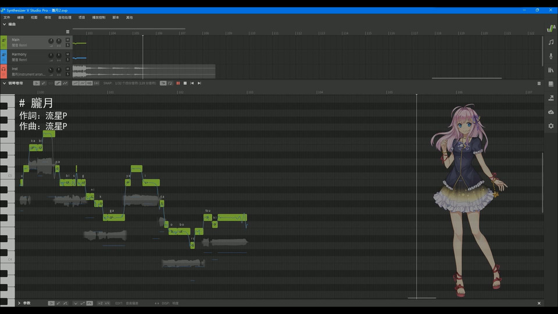
Task: Open the 其他 (Other) menu
Action: click(x=129, y=17)
